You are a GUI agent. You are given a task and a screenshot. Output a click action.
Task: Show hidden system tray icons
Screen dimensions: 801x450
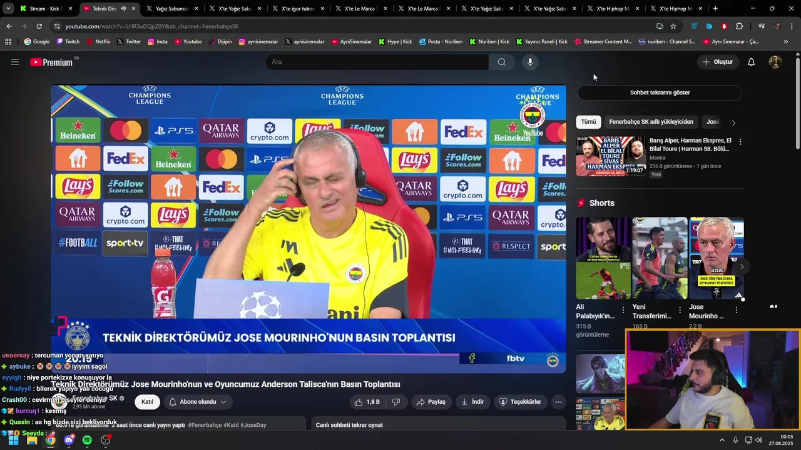(722, 440)
